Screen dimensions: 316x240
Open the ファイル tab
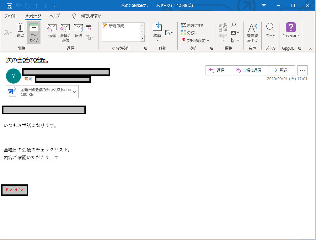(10, 16)
